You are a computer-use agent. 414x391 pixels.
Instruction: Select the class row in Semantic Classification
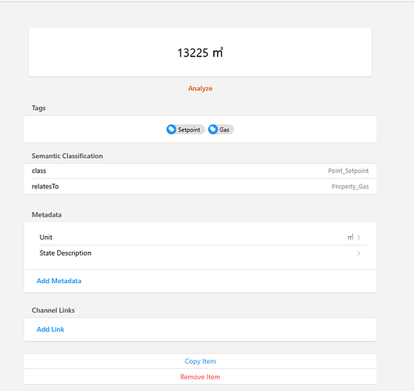point(200,170)
